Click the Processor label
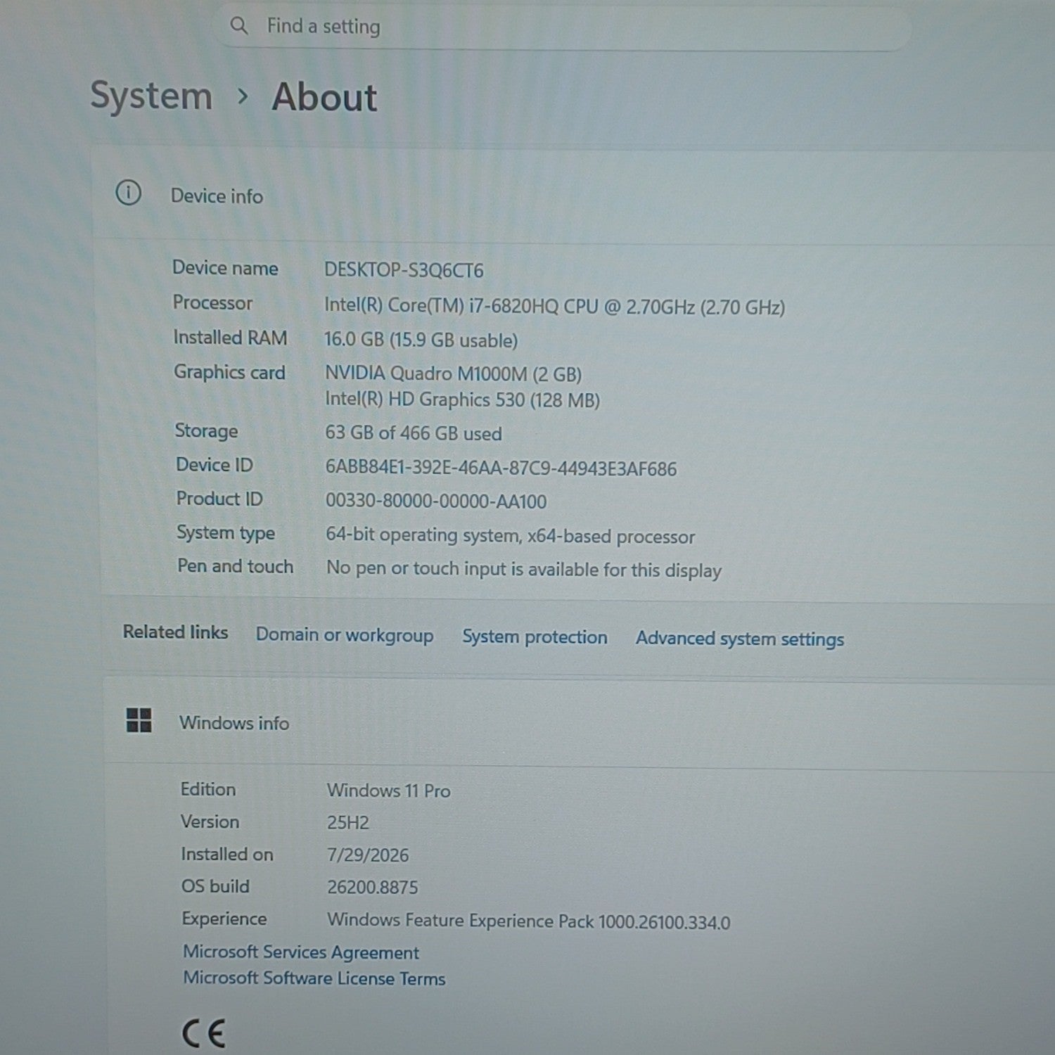This screenshot has width=1055, height=1055. click(212, 302)
